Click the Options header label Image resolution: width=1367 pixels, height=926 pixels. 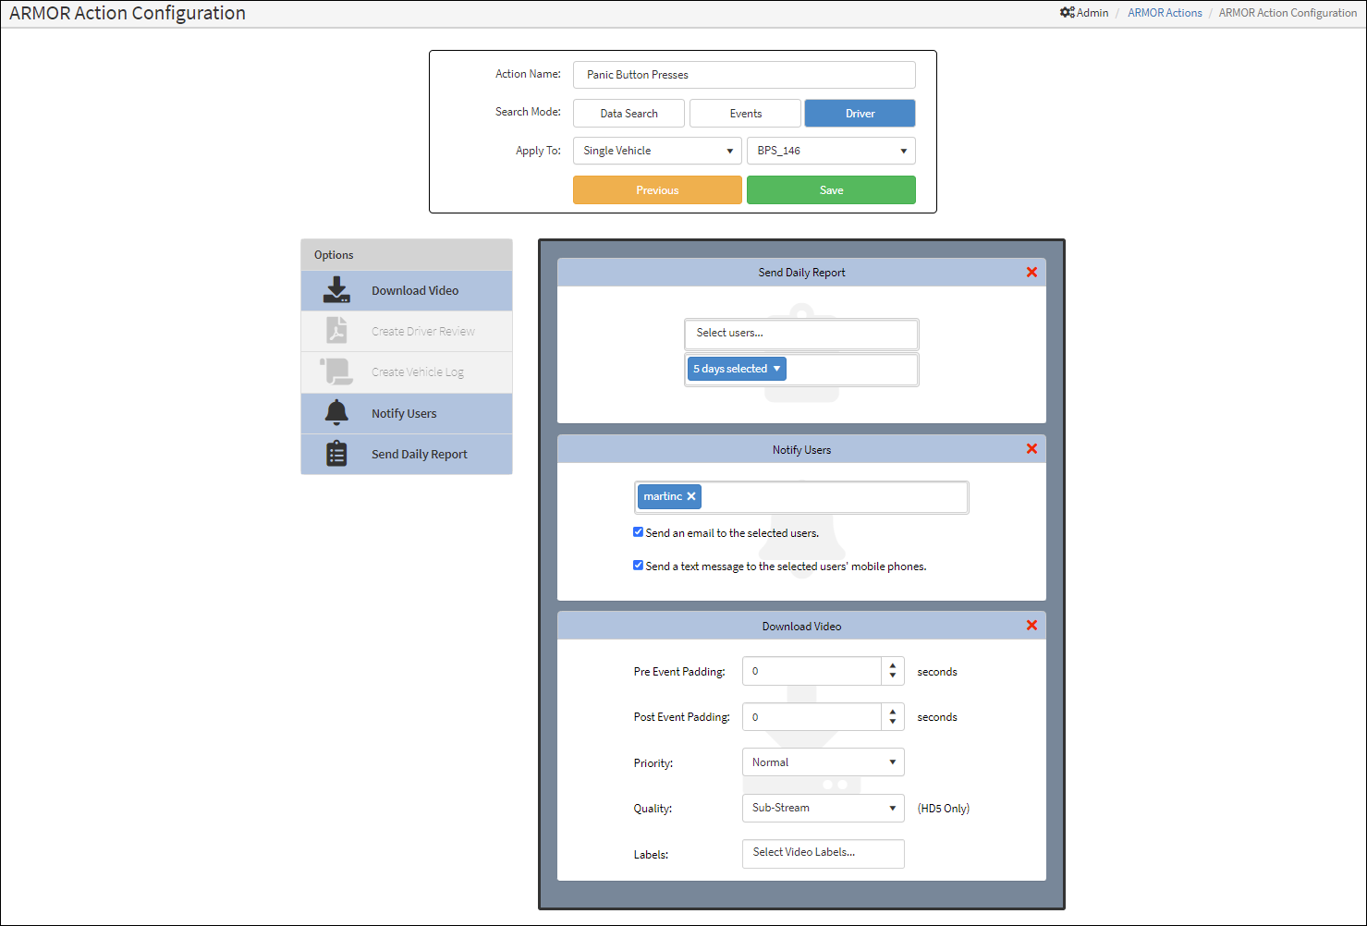[334, 255]
